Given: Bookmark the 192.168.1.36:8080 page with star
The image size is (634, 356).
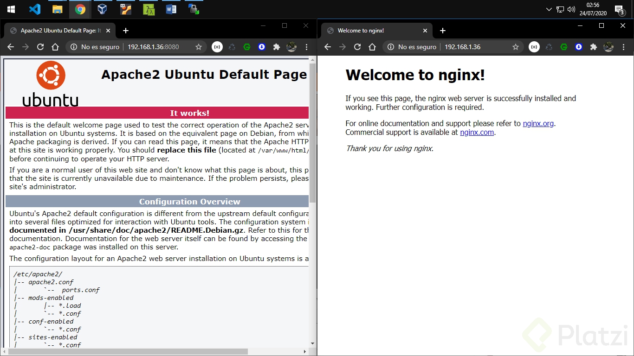Looking at the screenshot, I should click(199, 47).
